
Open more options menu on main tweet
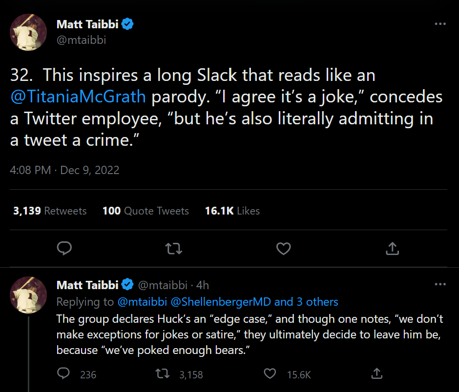440,24
